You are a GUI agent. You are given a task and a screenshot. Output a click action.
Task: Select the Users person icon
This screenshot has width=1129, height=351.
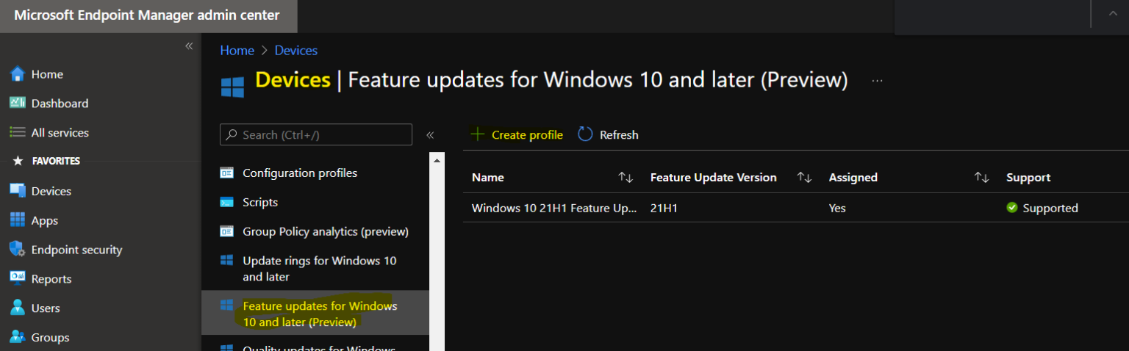(x=18, y=308)
